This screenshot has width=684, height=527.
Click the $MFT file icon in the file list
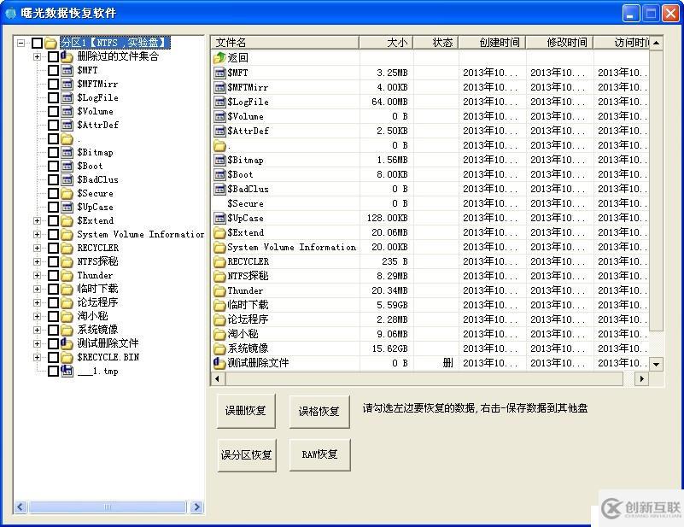coord(219,73)
